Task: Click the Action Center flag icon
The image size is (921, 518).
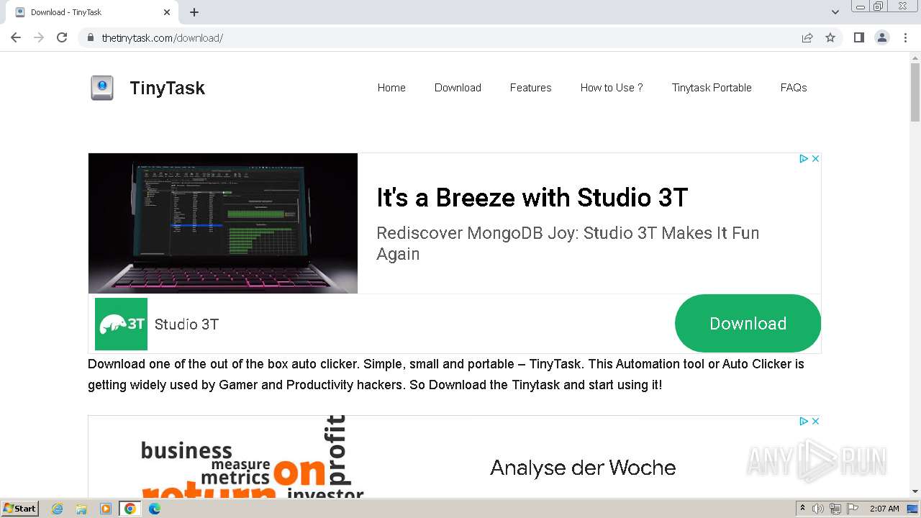Action: (x=853, y=509)
